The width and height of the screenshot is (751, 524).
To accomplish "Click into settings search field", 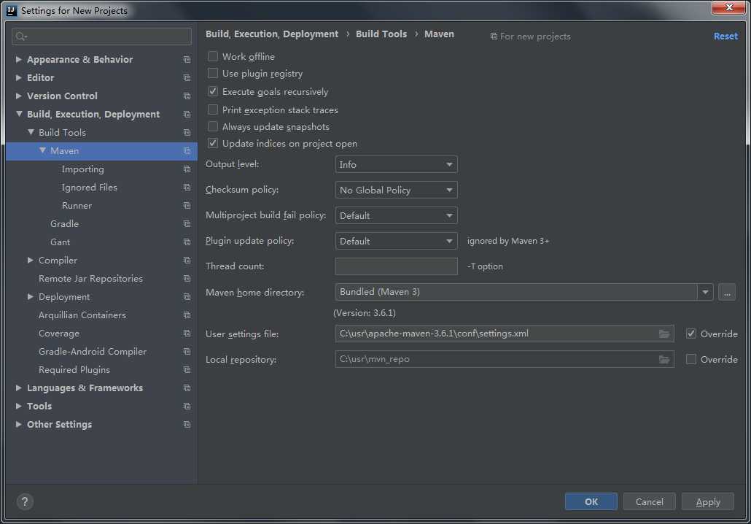I will [x=101, y=36].
